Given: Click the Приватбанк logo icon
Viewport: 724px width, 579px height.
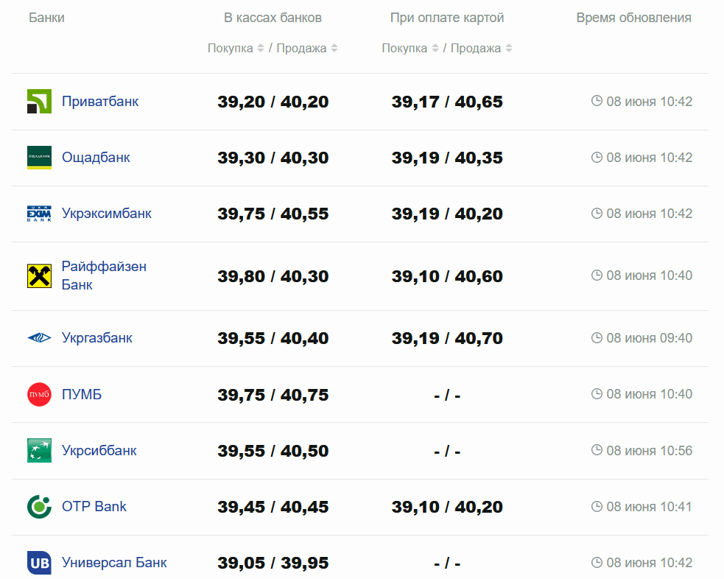Looking at the screenshot, I should point(39,102).
